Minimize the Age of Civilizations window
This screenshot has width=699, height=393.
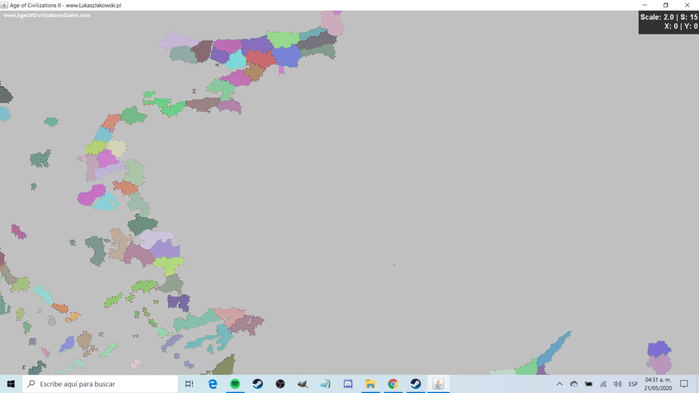tap(645, 5)
